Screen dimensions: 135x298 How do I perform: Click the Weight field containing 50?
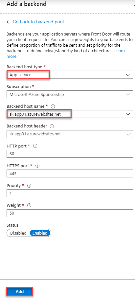70,213
